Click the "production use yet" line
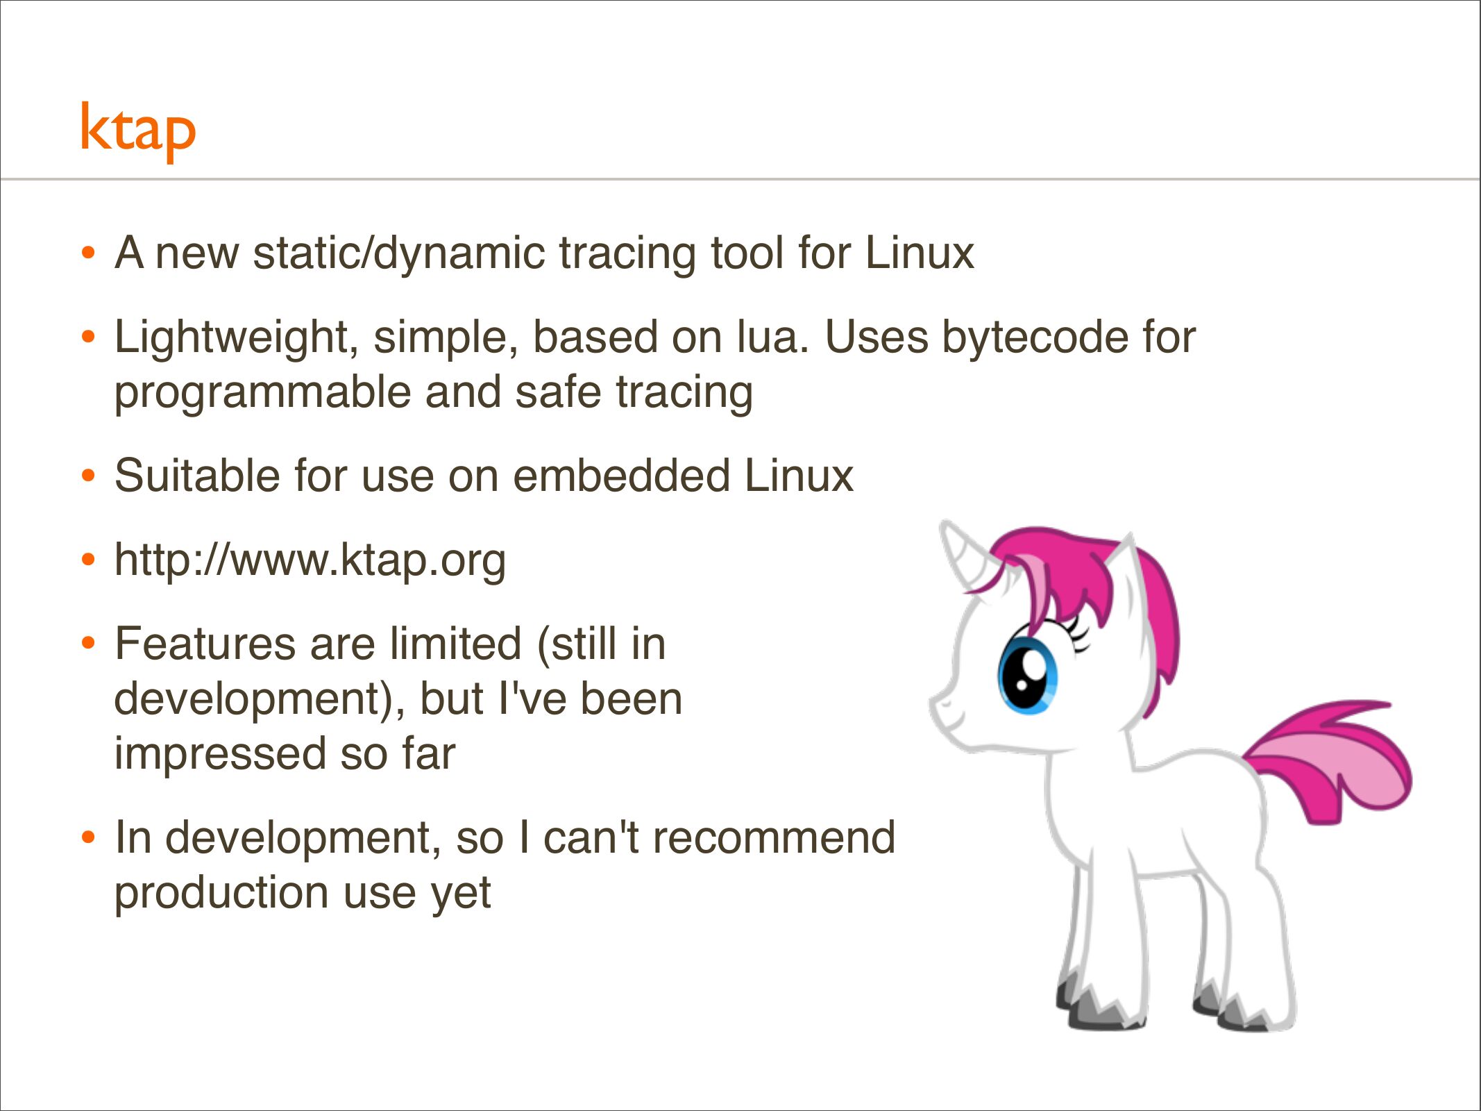The width and height of the screenshot is (1481, 1111). [303, 893]
